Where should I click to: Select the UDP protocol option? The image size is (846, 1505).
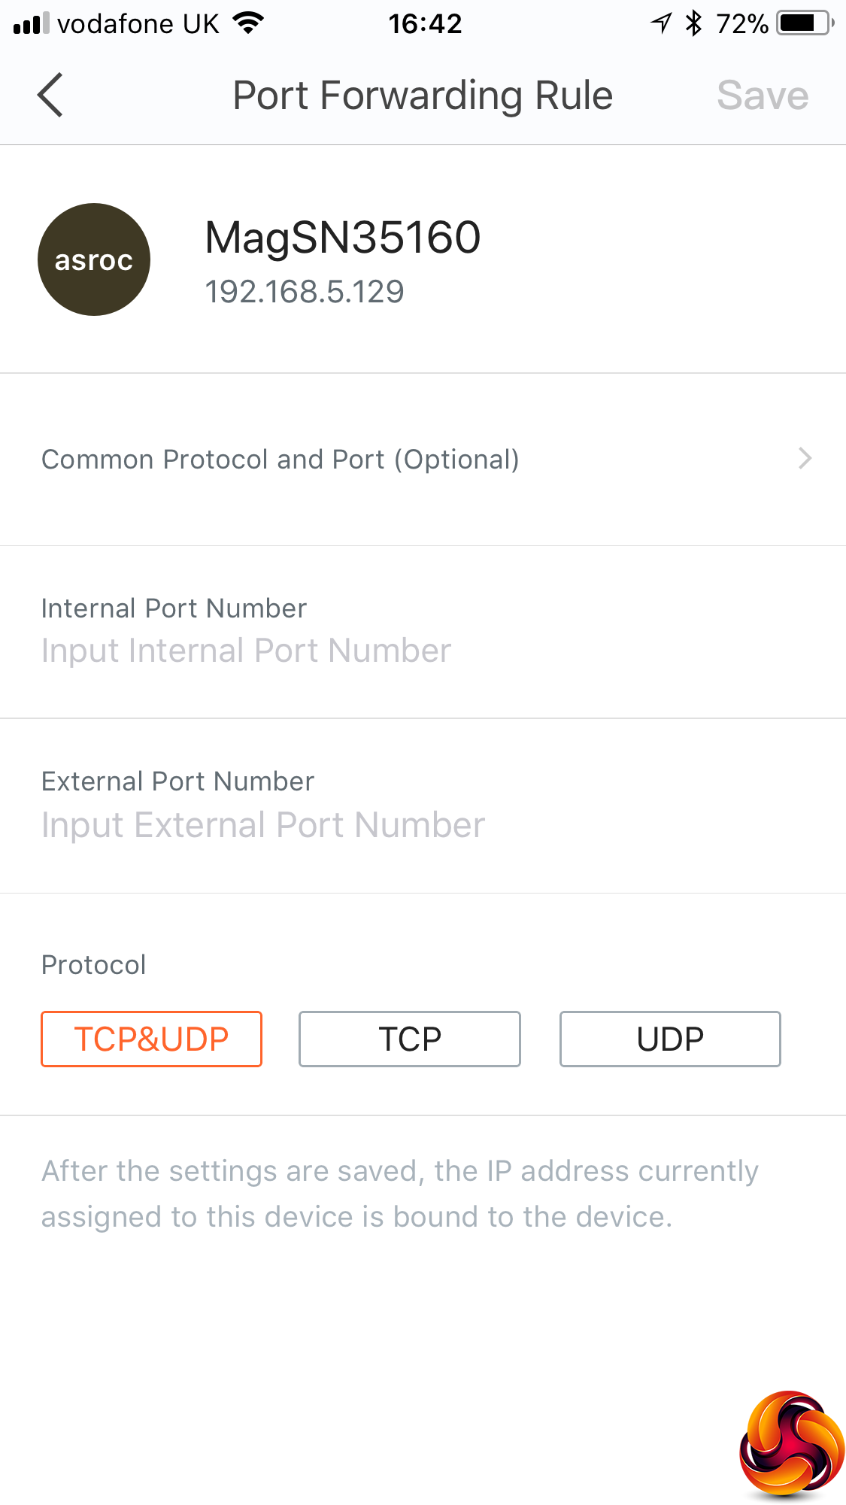[669, 1039]
